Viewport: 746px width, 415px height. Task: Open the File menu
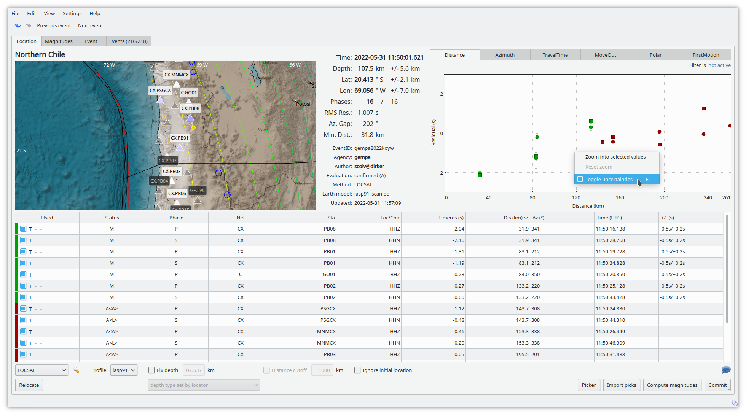point(15,13)
